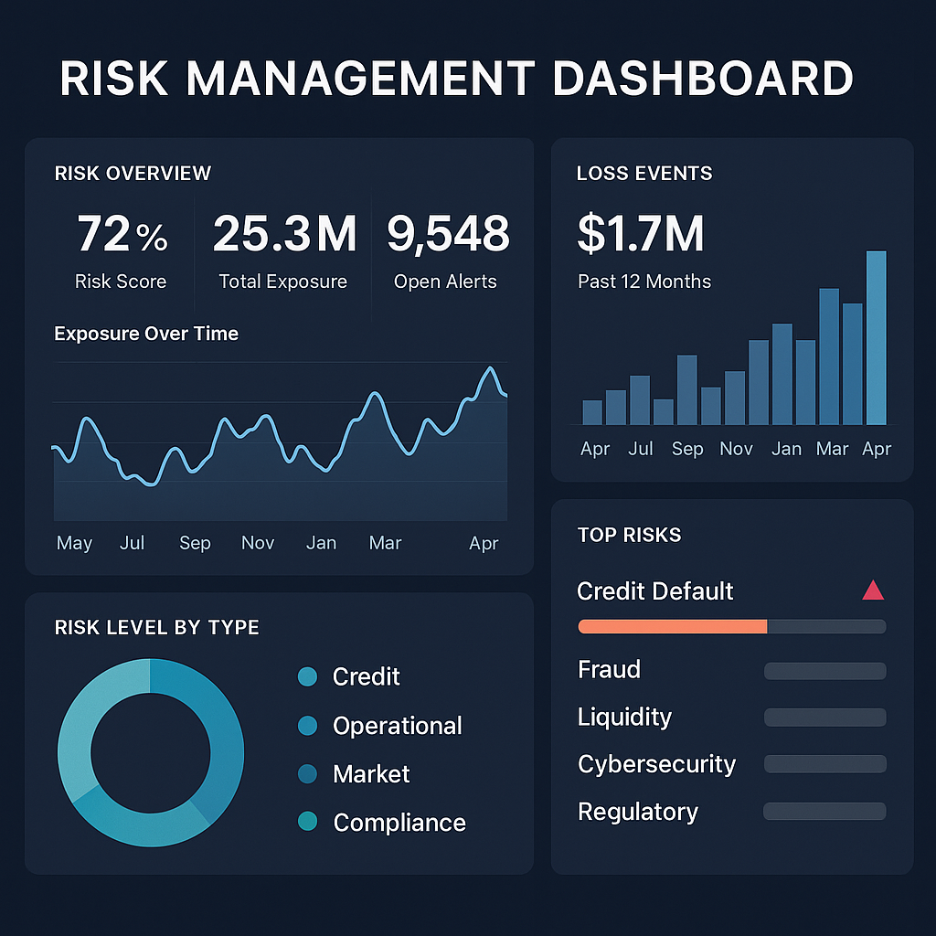
Task: Select the Market legend dot
Action: click(307, 774)
